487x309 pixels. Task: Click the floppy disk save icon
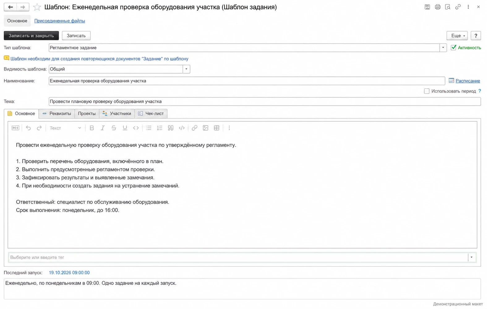click(x=427, y=7)
